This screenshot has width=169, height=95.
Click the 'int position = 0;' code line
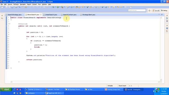35,32
